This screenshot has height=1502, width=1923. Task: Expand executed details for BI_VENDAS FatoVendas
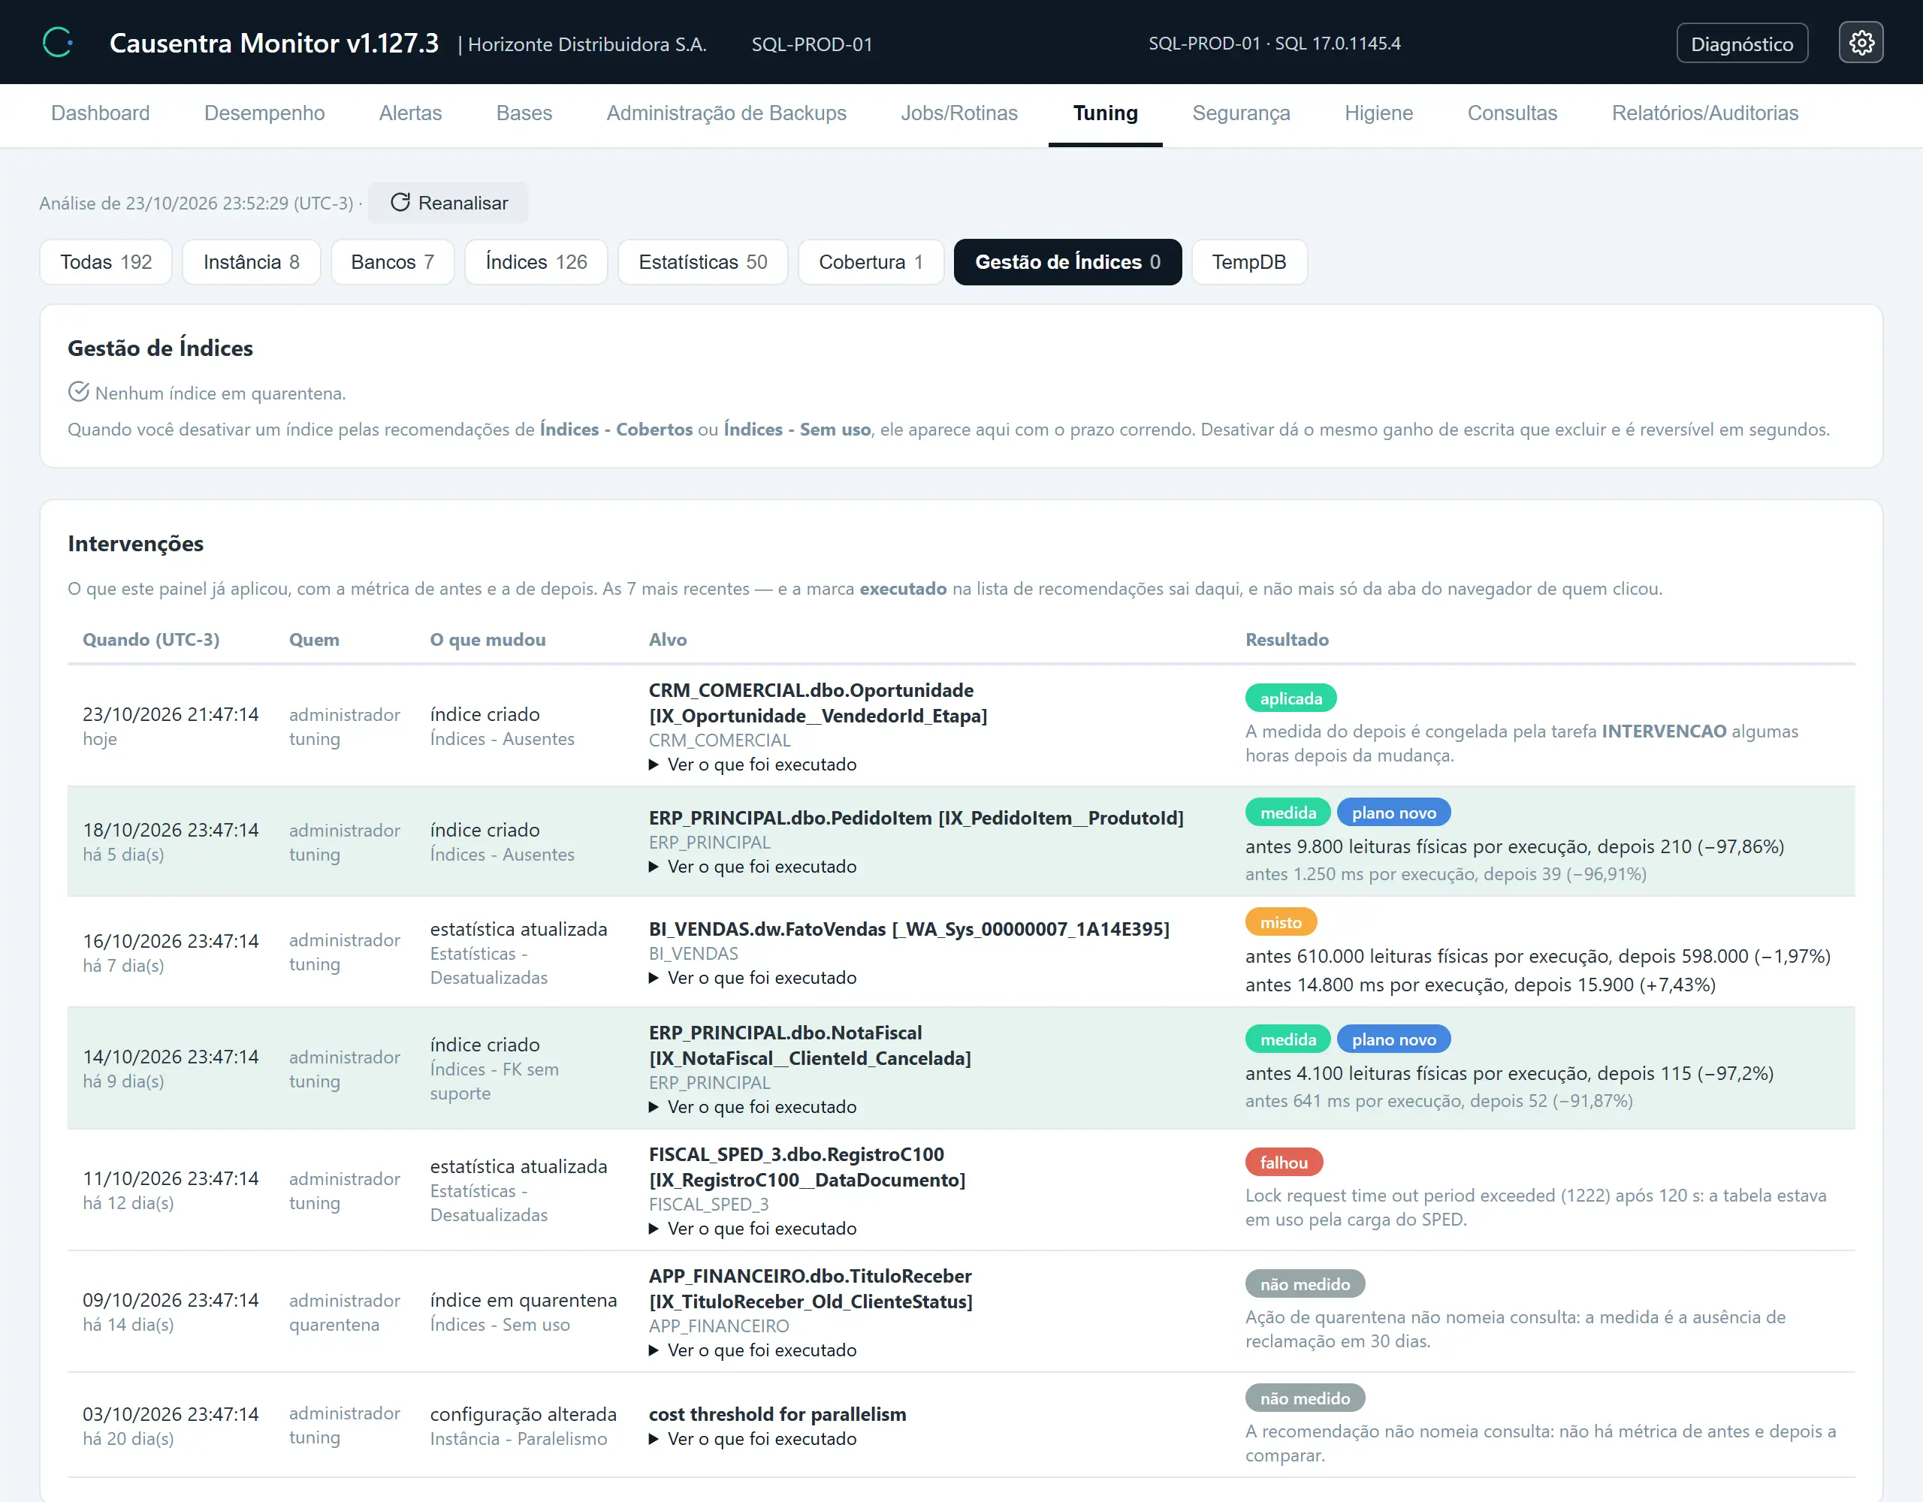point(753,977)
